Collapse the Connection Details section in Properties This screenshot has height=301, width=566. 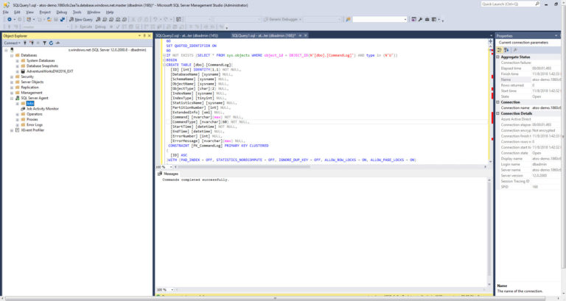(498, 113)
